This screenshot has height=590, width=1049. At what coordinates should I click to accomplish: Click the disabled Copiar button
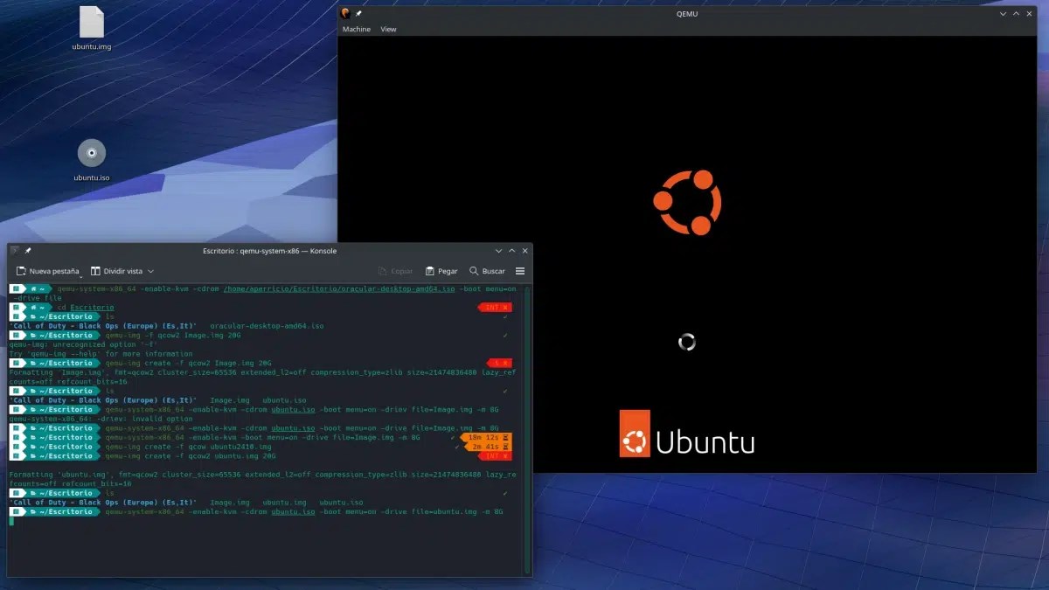[x=395, y=271]
